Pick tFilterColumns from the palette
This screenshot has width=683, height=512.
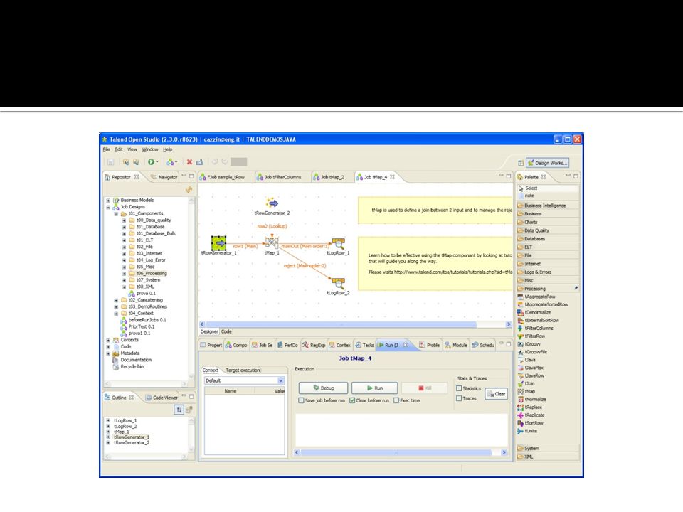535,329
